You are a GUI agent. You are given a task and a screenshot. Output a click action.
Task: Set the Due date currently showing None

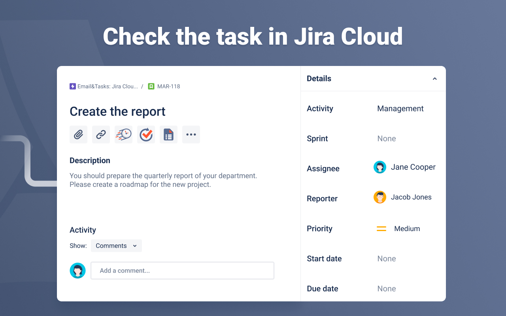pos(386,288)
